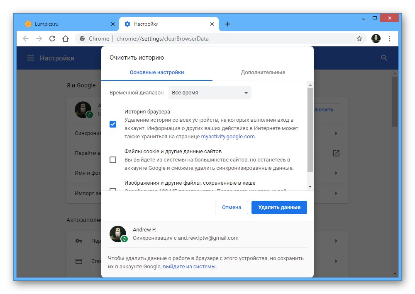Uncheck История браузера
415x294 pixels.
pos(113,124)
